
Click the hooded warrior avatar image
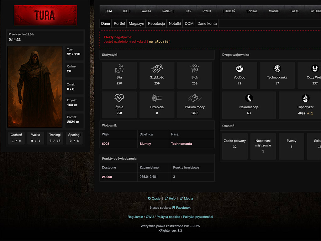35,87
